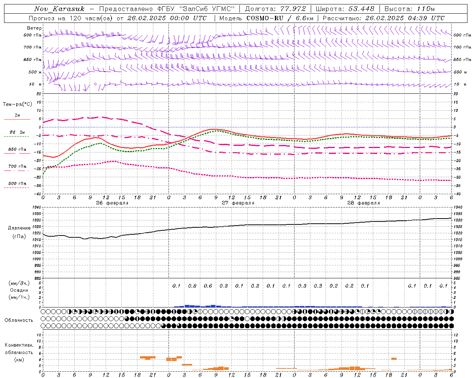Click the 27 февраля date label
473x378 pixels.
[x=238, y=203]
